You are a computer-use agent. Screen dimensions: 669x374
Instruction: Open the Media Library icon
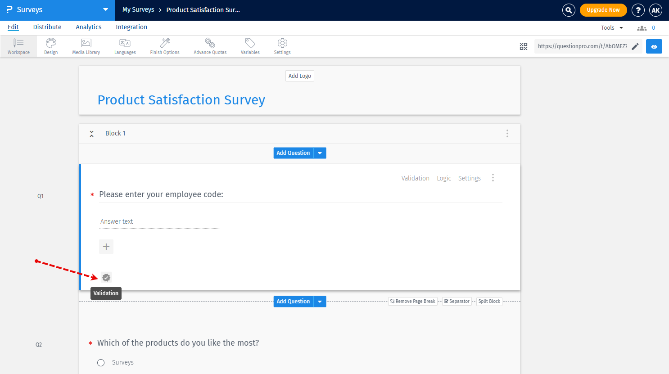(x=86, y=46)
